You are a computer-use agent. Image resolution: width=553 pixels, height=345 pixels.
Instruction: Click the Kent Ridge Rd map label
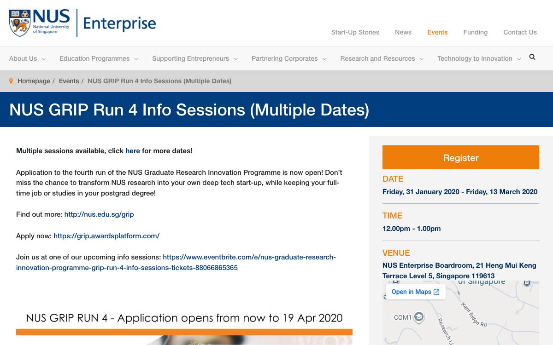474,315
